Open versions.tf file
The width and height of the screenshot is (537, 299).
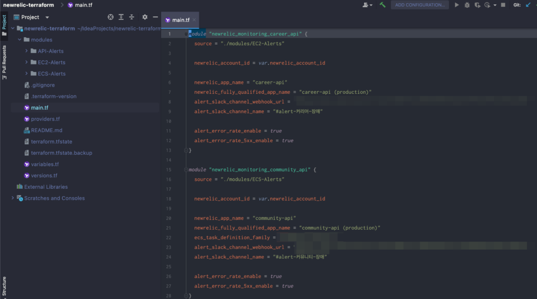tap(41, 175)
